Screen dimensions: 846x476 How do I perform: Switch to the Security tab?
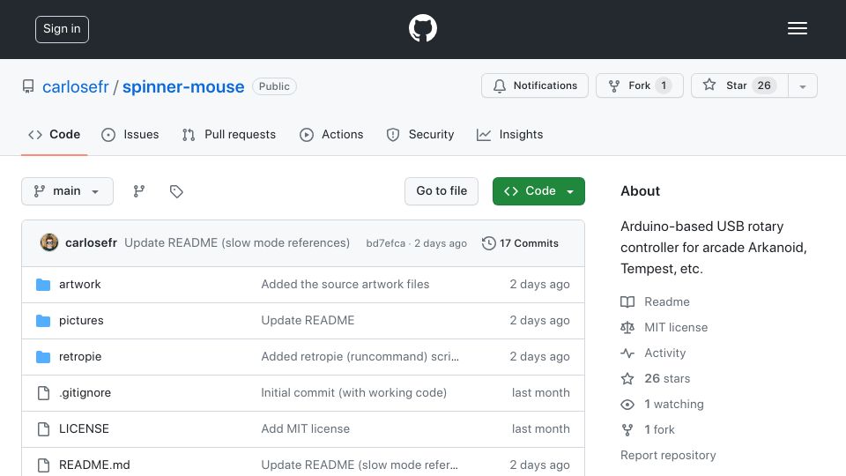pyautogui.click(x=420, y=134)
